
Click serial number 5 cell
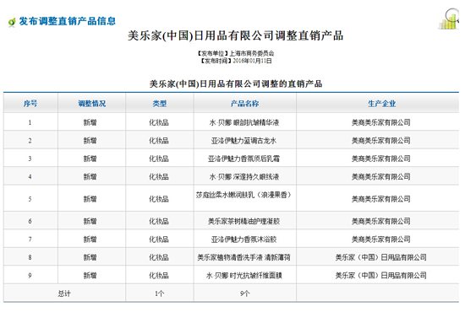(x=30, y=199)
